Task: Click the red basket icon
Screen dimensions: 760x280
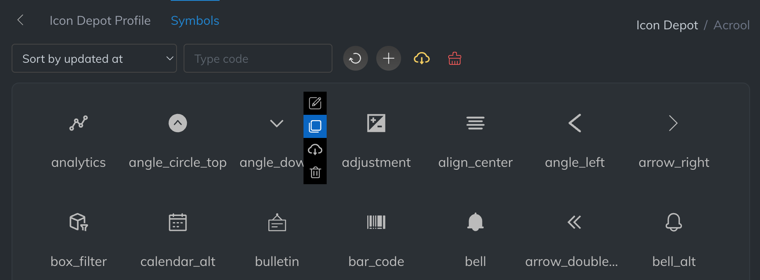Action: (x=454, y=59)
